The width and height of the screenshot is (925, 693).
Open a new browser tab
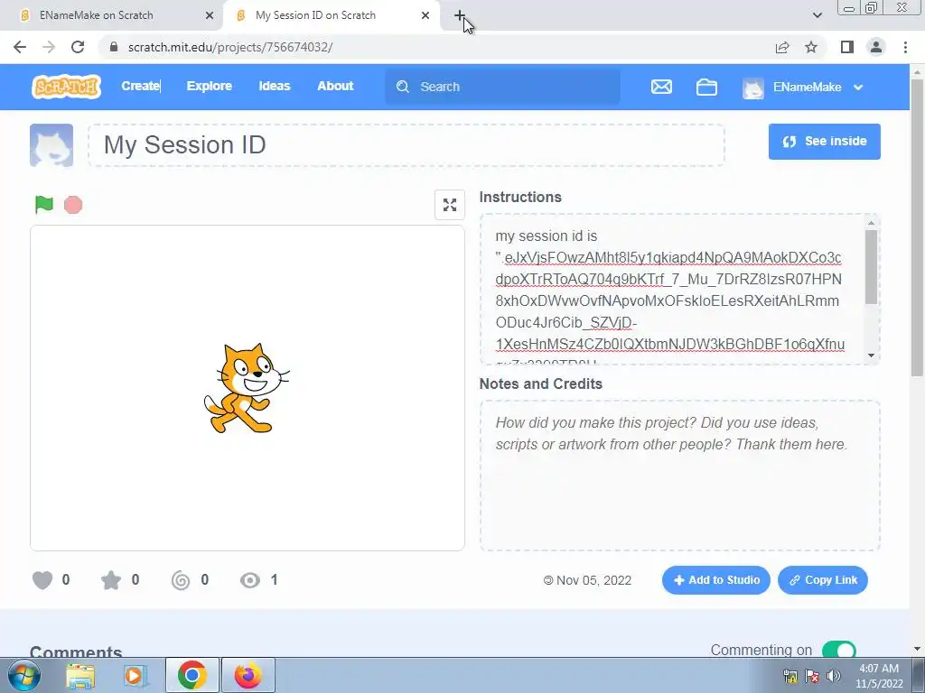pos(460,15)
